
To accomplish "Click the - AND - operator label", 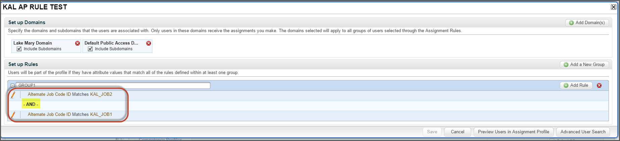I will [31, 104].
